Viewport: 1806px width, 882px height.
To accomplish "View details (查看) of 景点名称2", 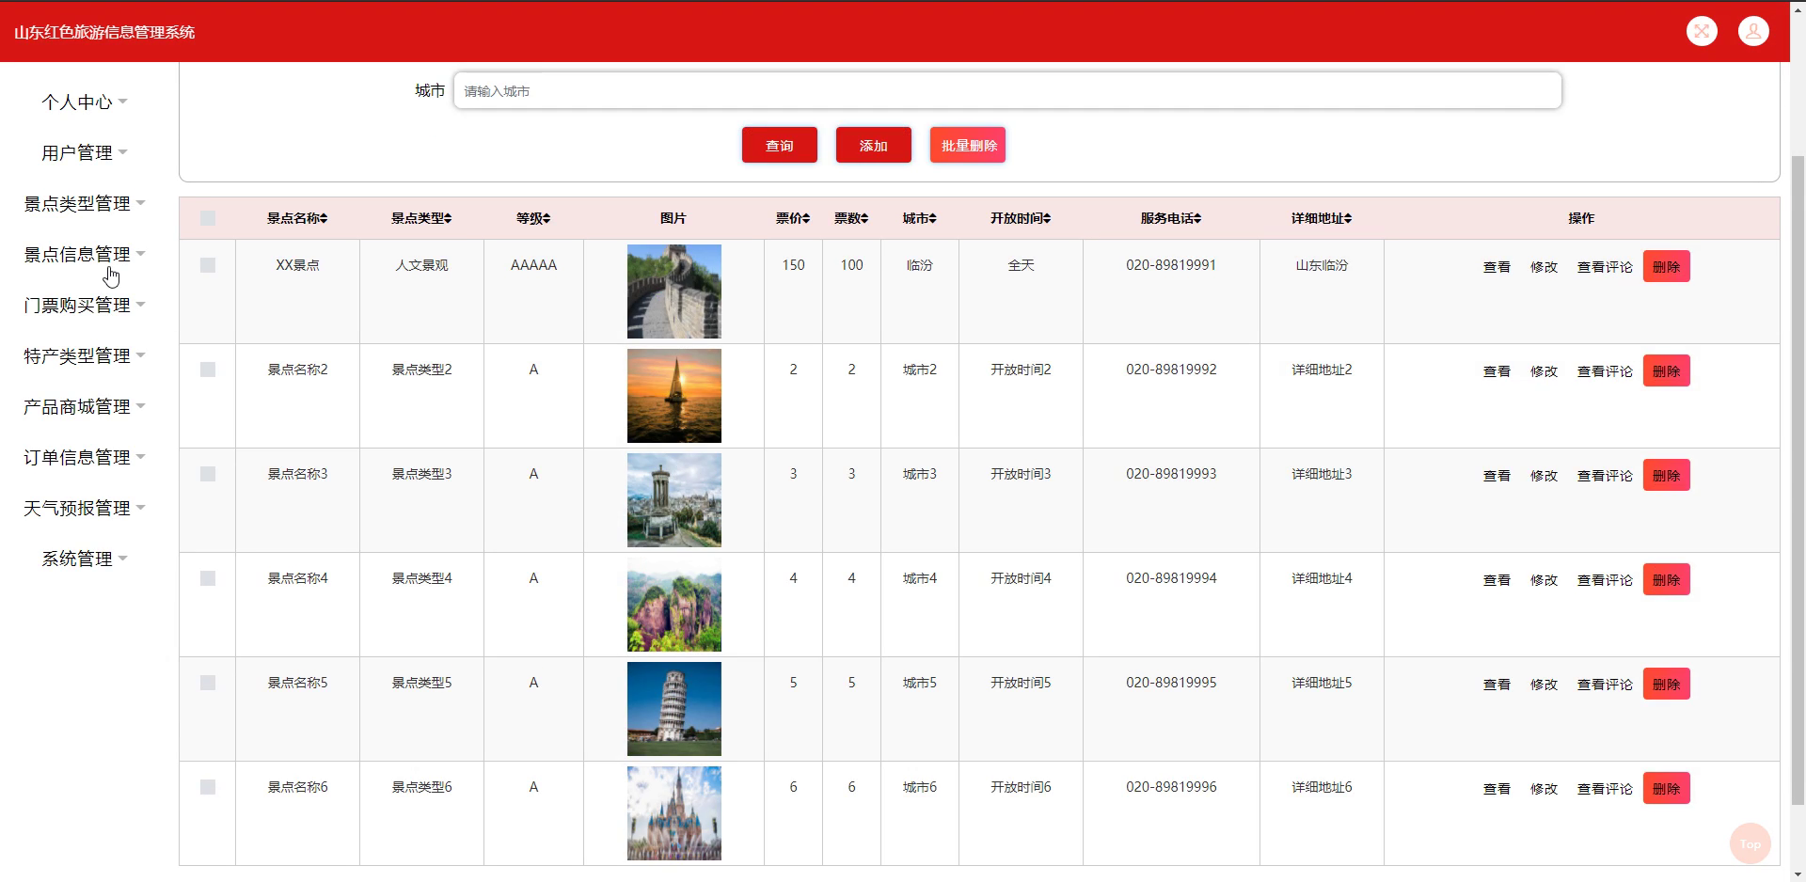I will (1497, 371).
